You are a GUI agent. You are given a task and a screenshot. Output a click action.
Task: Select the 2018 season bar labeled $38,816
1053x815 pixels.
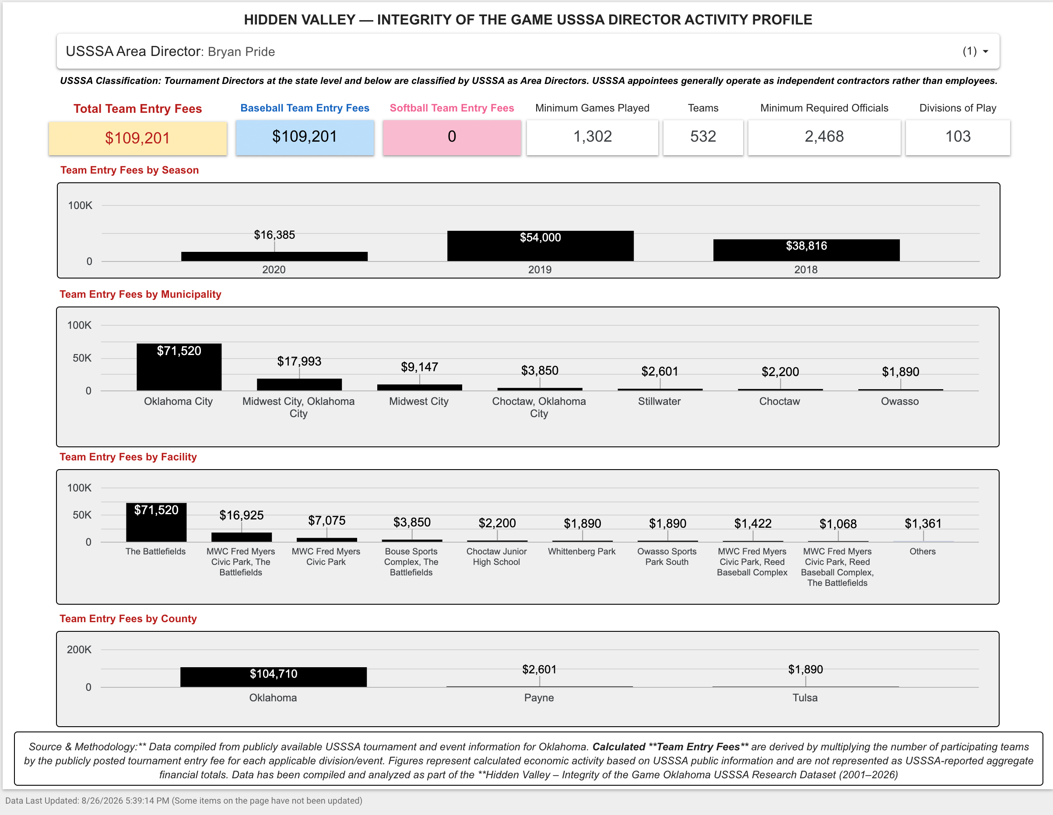807,251
